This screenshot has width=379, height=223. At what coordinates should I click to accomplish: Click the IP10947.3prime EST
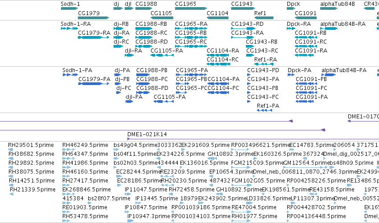(130, 221)
